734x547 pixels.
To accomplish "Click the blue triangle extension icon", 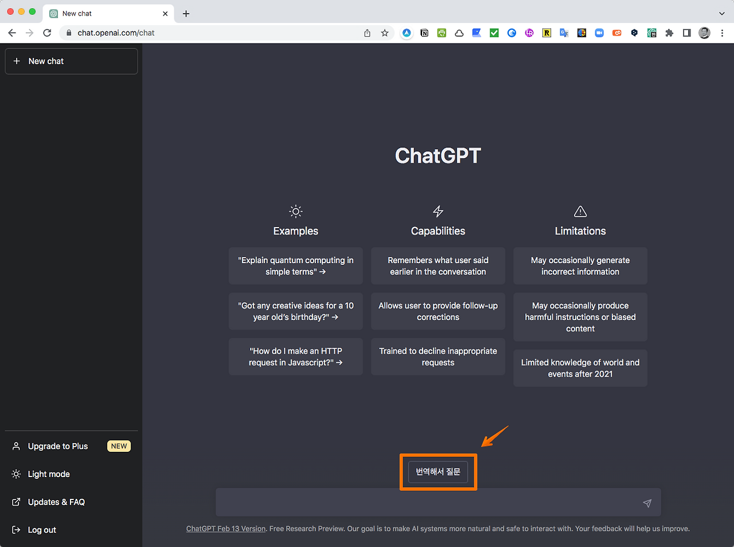I will pos(407,33).
